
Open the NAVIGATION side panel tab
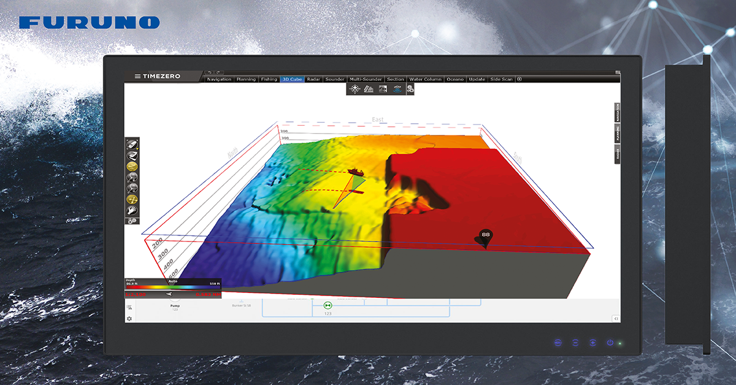[617, 112]
